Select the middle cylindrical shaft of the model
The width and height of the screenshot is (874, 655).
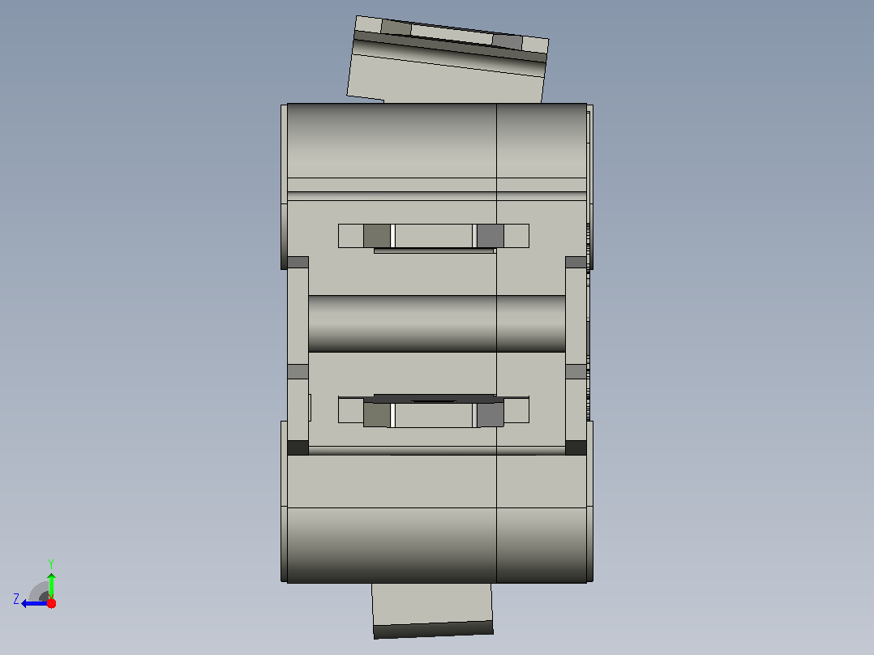pos(436,324)
